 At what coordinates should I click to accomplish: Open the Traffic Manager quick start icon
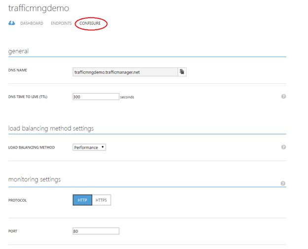click(11, 23)
